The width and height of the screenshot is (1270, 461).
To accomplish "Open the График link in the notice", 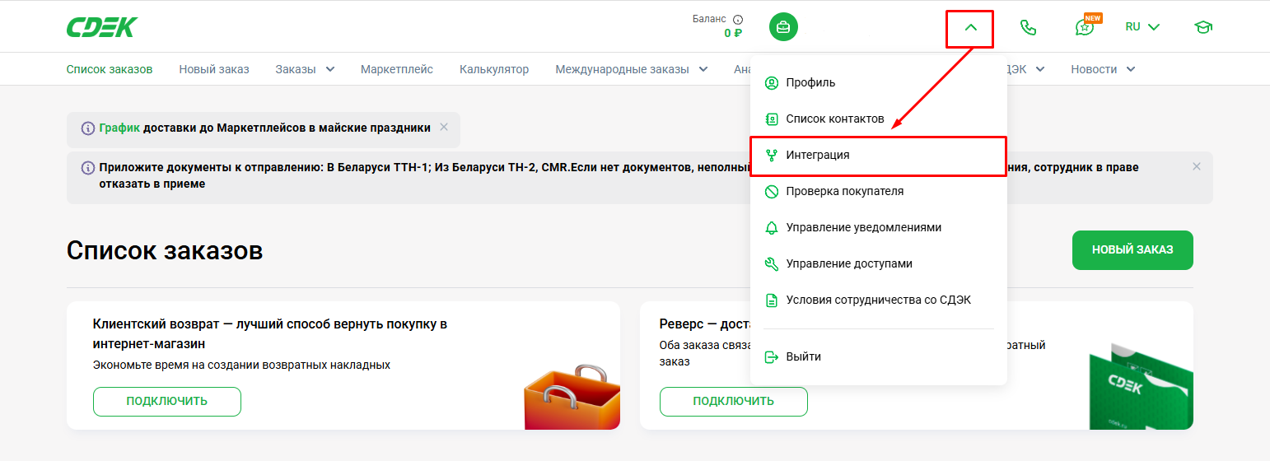I will click(x=119, y=128).
